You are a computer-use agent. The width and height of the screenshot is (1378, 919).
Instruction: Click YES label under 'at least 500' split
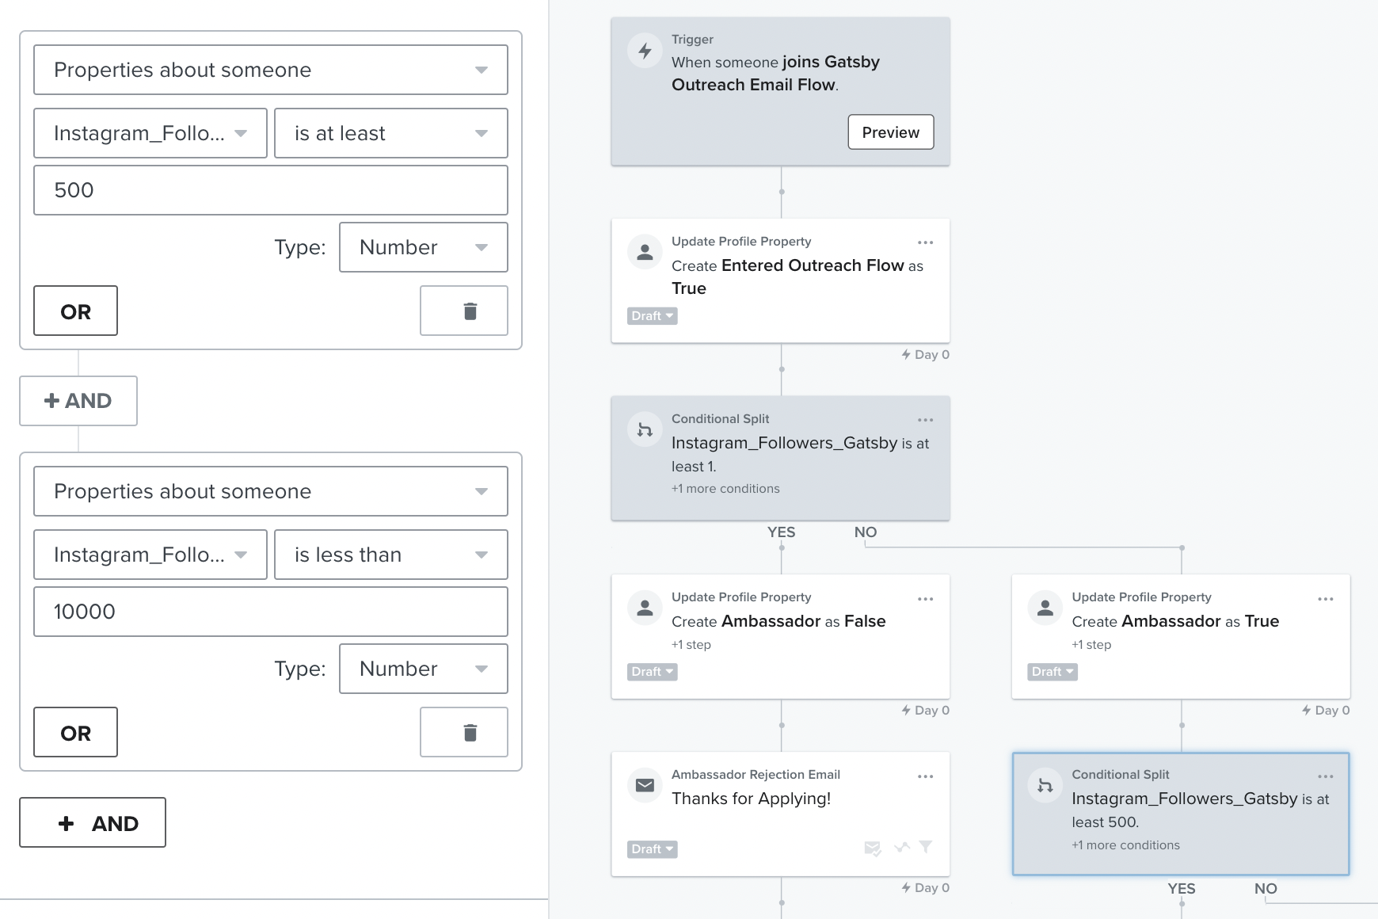pyautogui.click(x=1182, y=889)
